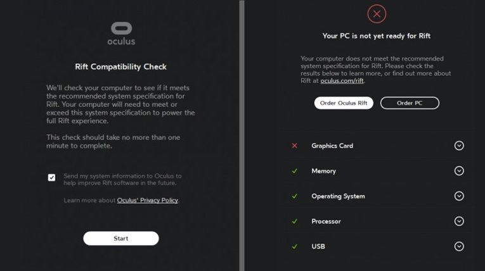
Task: Click the red cross beside Graphics Card
Action: pyautogui.click(x=294, y=146)
